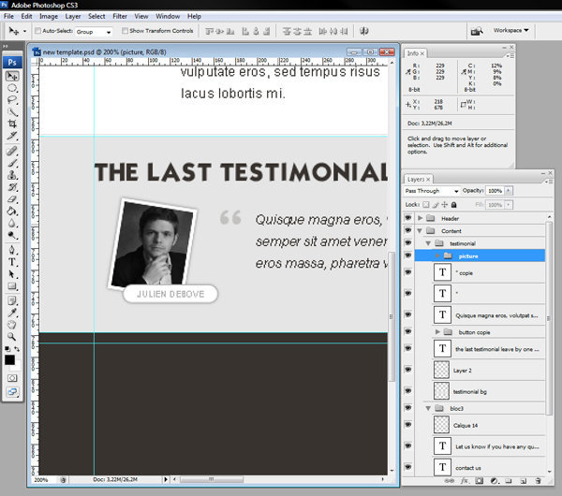562x496 pixels.
Task: Expand the button copie group
Action: pyautogui.click(x=437, y=332)
